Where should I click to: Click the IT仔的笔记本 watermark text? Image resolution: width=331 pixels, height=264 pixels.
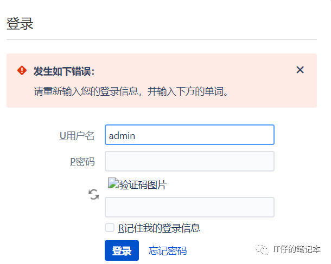pos(297,249)
